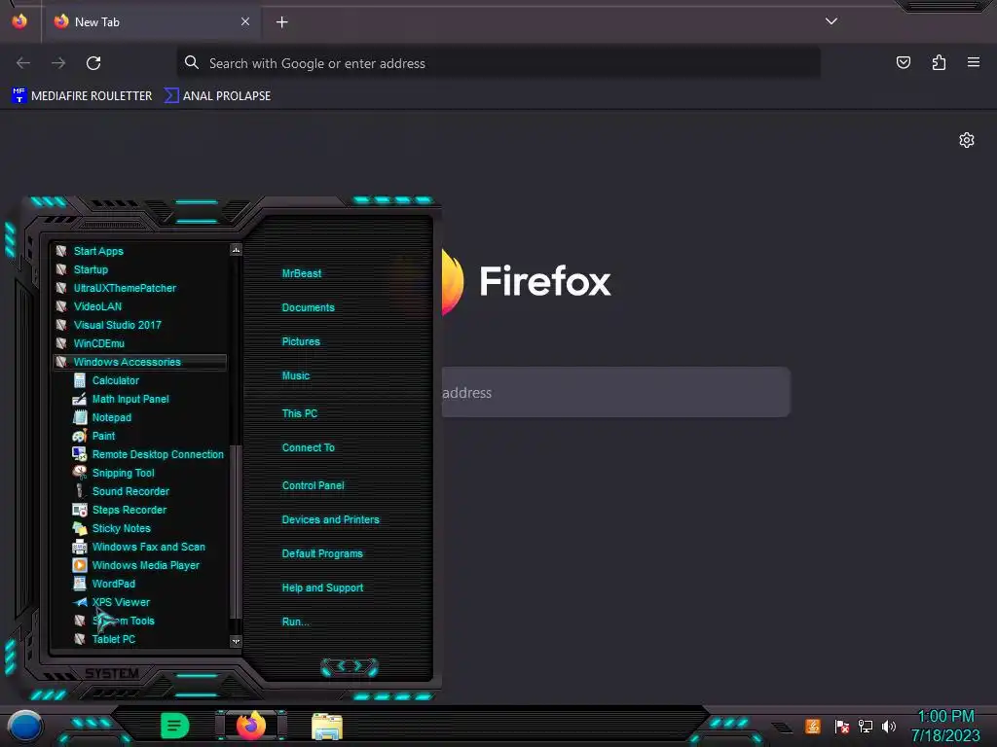Screen dimensions: 997x747
Task: Close the New Tab tab
Action: coord(244,21)
